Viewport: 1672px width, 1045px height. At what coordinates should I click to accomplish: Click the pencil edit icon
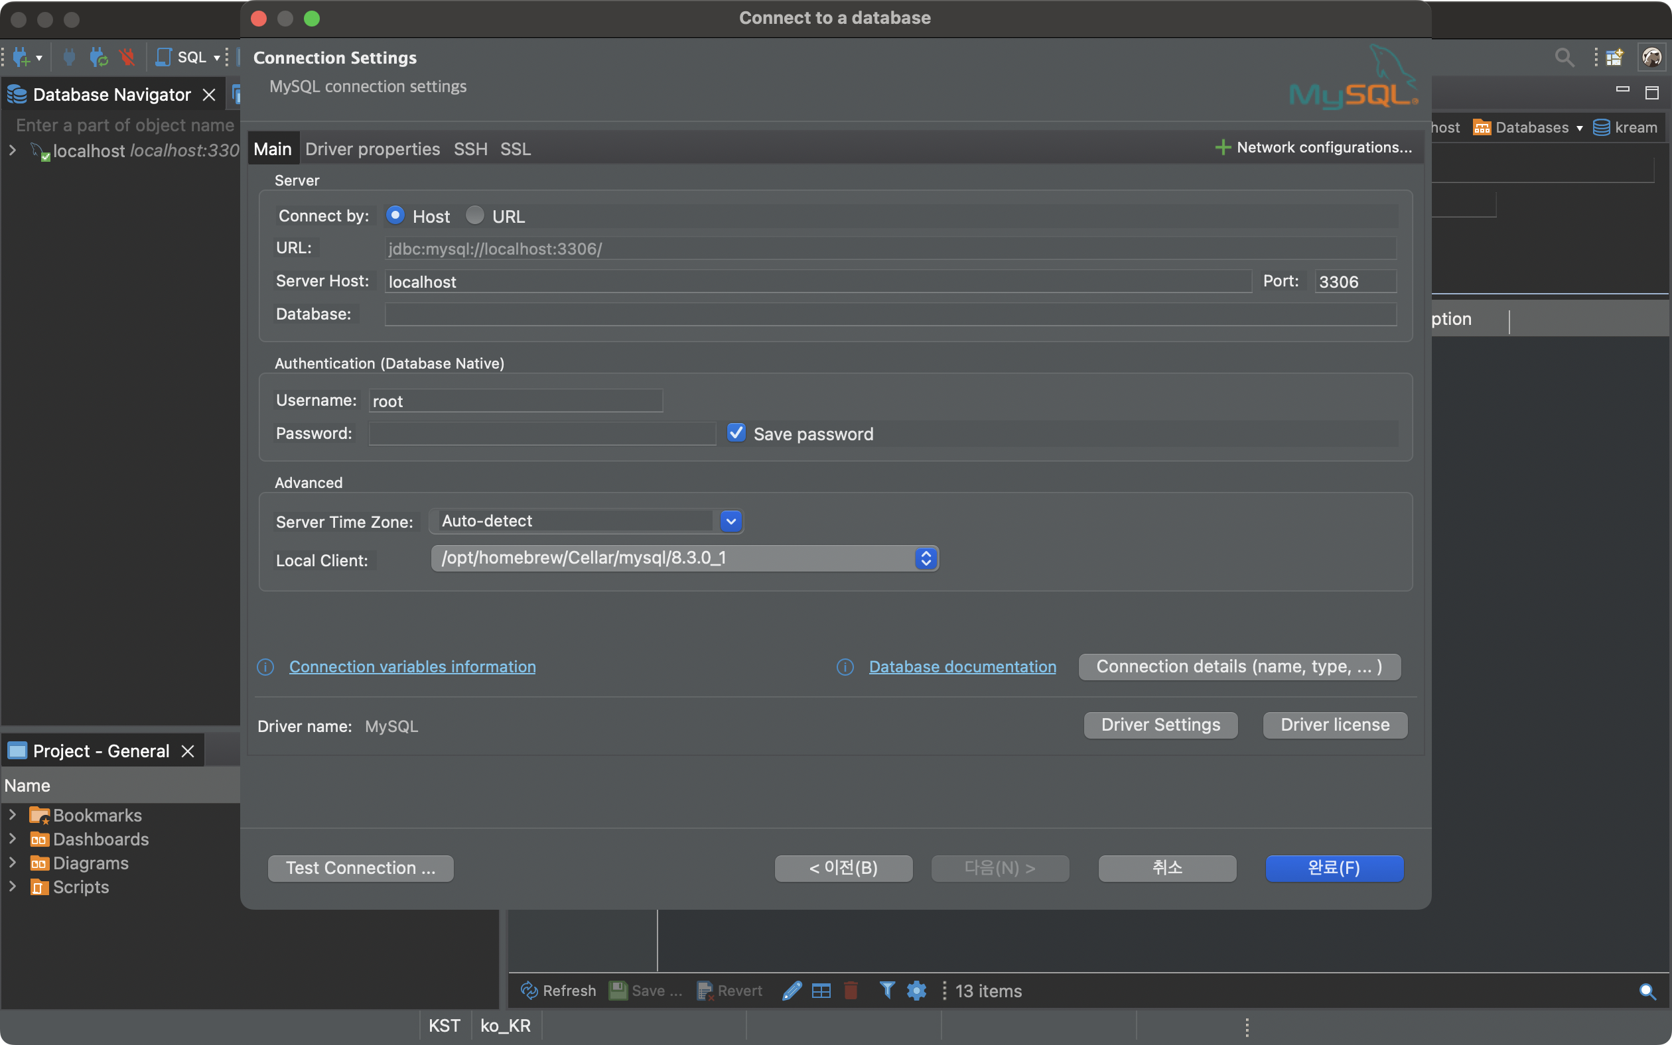(x=792, y=991)
